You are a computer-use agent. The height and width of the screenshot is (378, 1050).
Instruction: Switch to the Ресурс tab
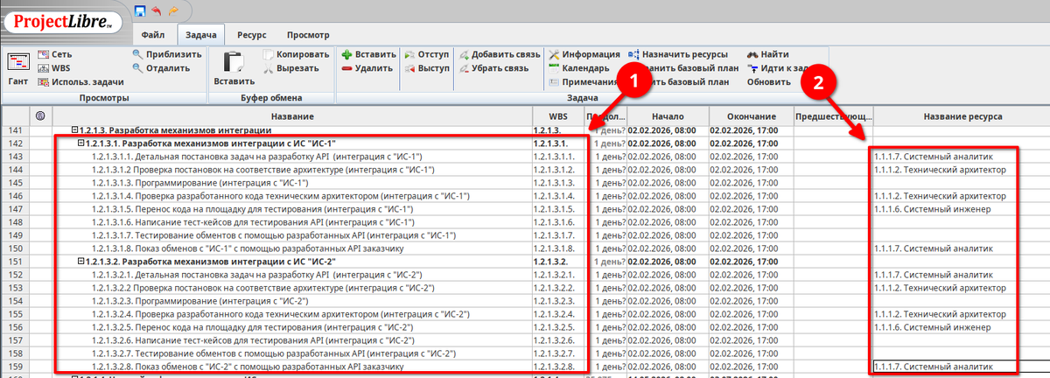(x=251, y=35)
